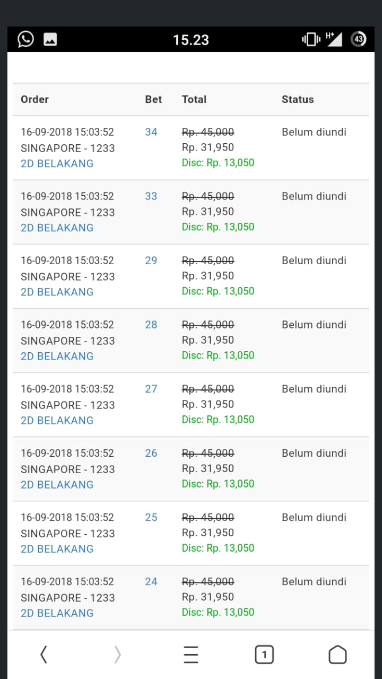Open the tab switcher showing 1 tab
The width and height of the screenshot is (382, 679).
point(264,655)
